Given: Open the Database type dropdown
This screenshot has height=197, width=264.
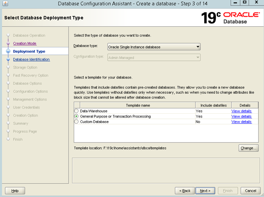Looking at the screenshot, I should tap(154, 47).
